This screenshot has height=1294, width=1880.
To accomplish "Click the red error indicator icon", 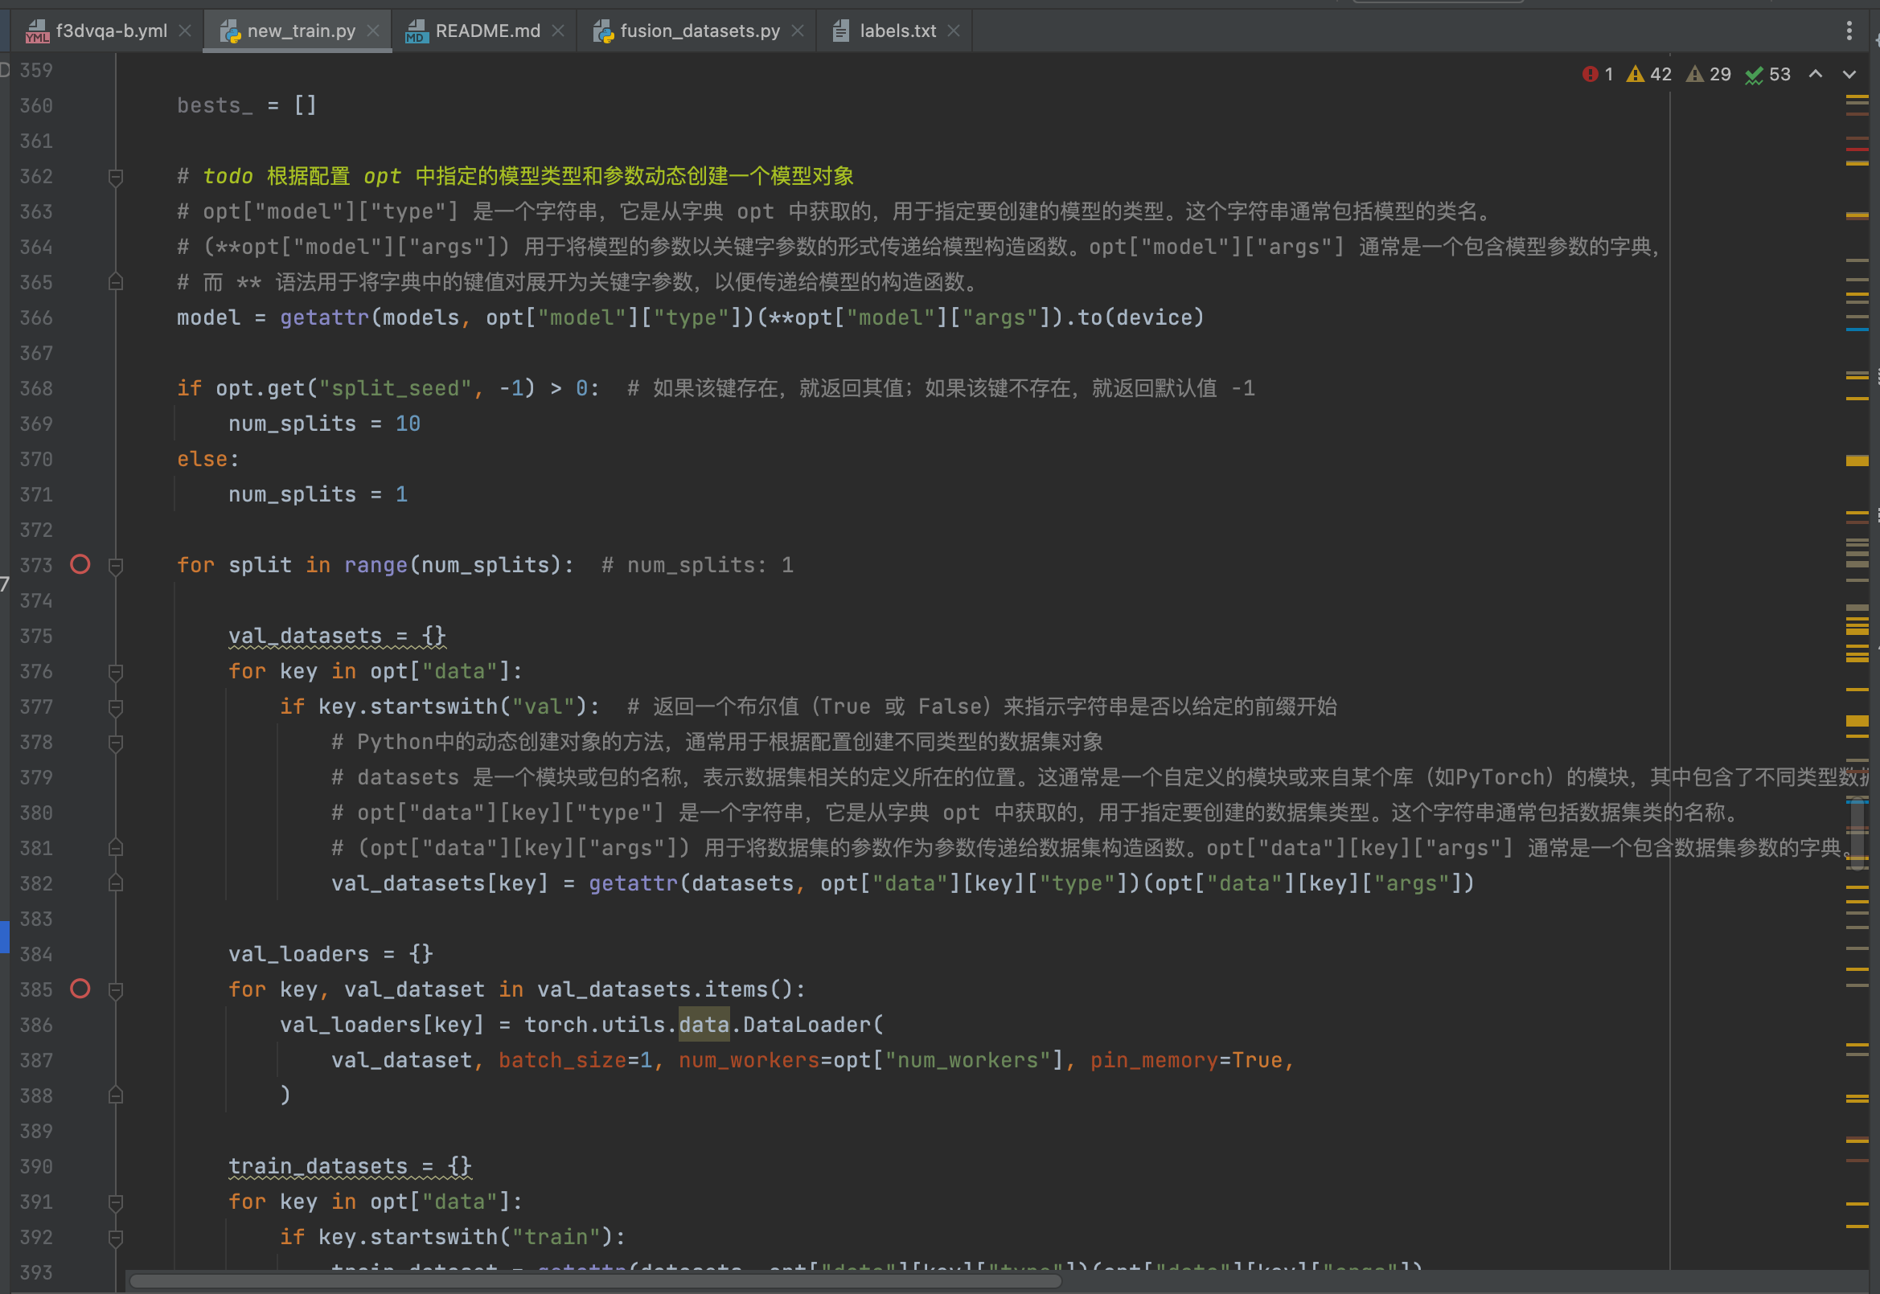I will point(1590,75).
